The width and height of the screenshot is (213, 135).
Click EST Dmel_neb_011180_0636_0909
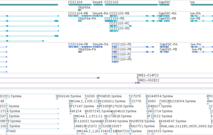(x=186, y=126)
